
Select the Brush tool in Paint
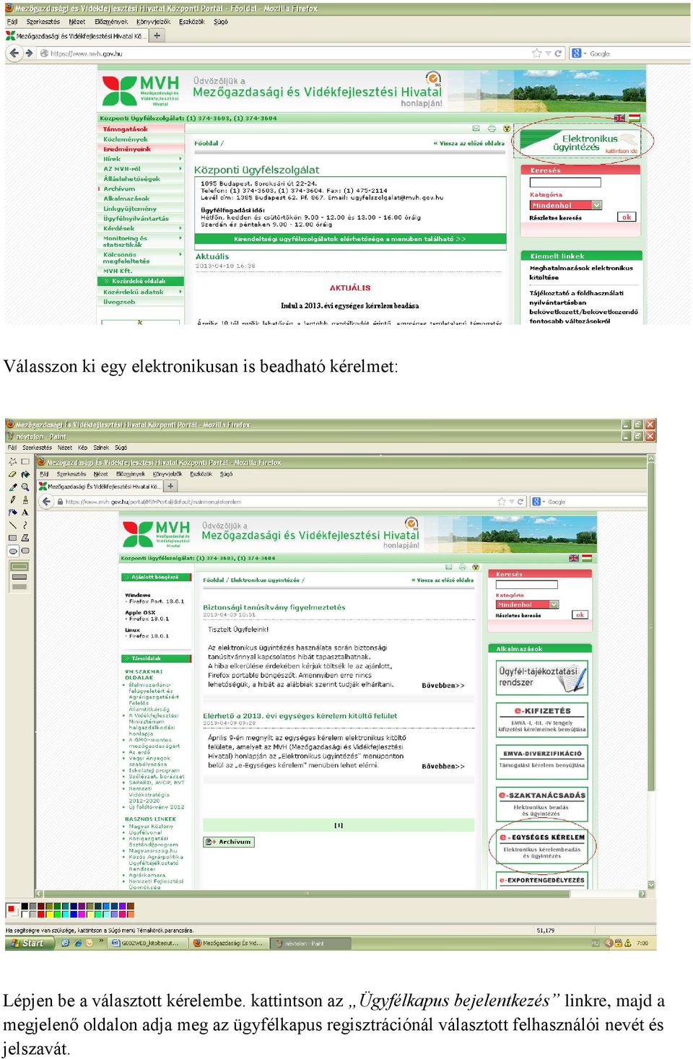(25, 500)
